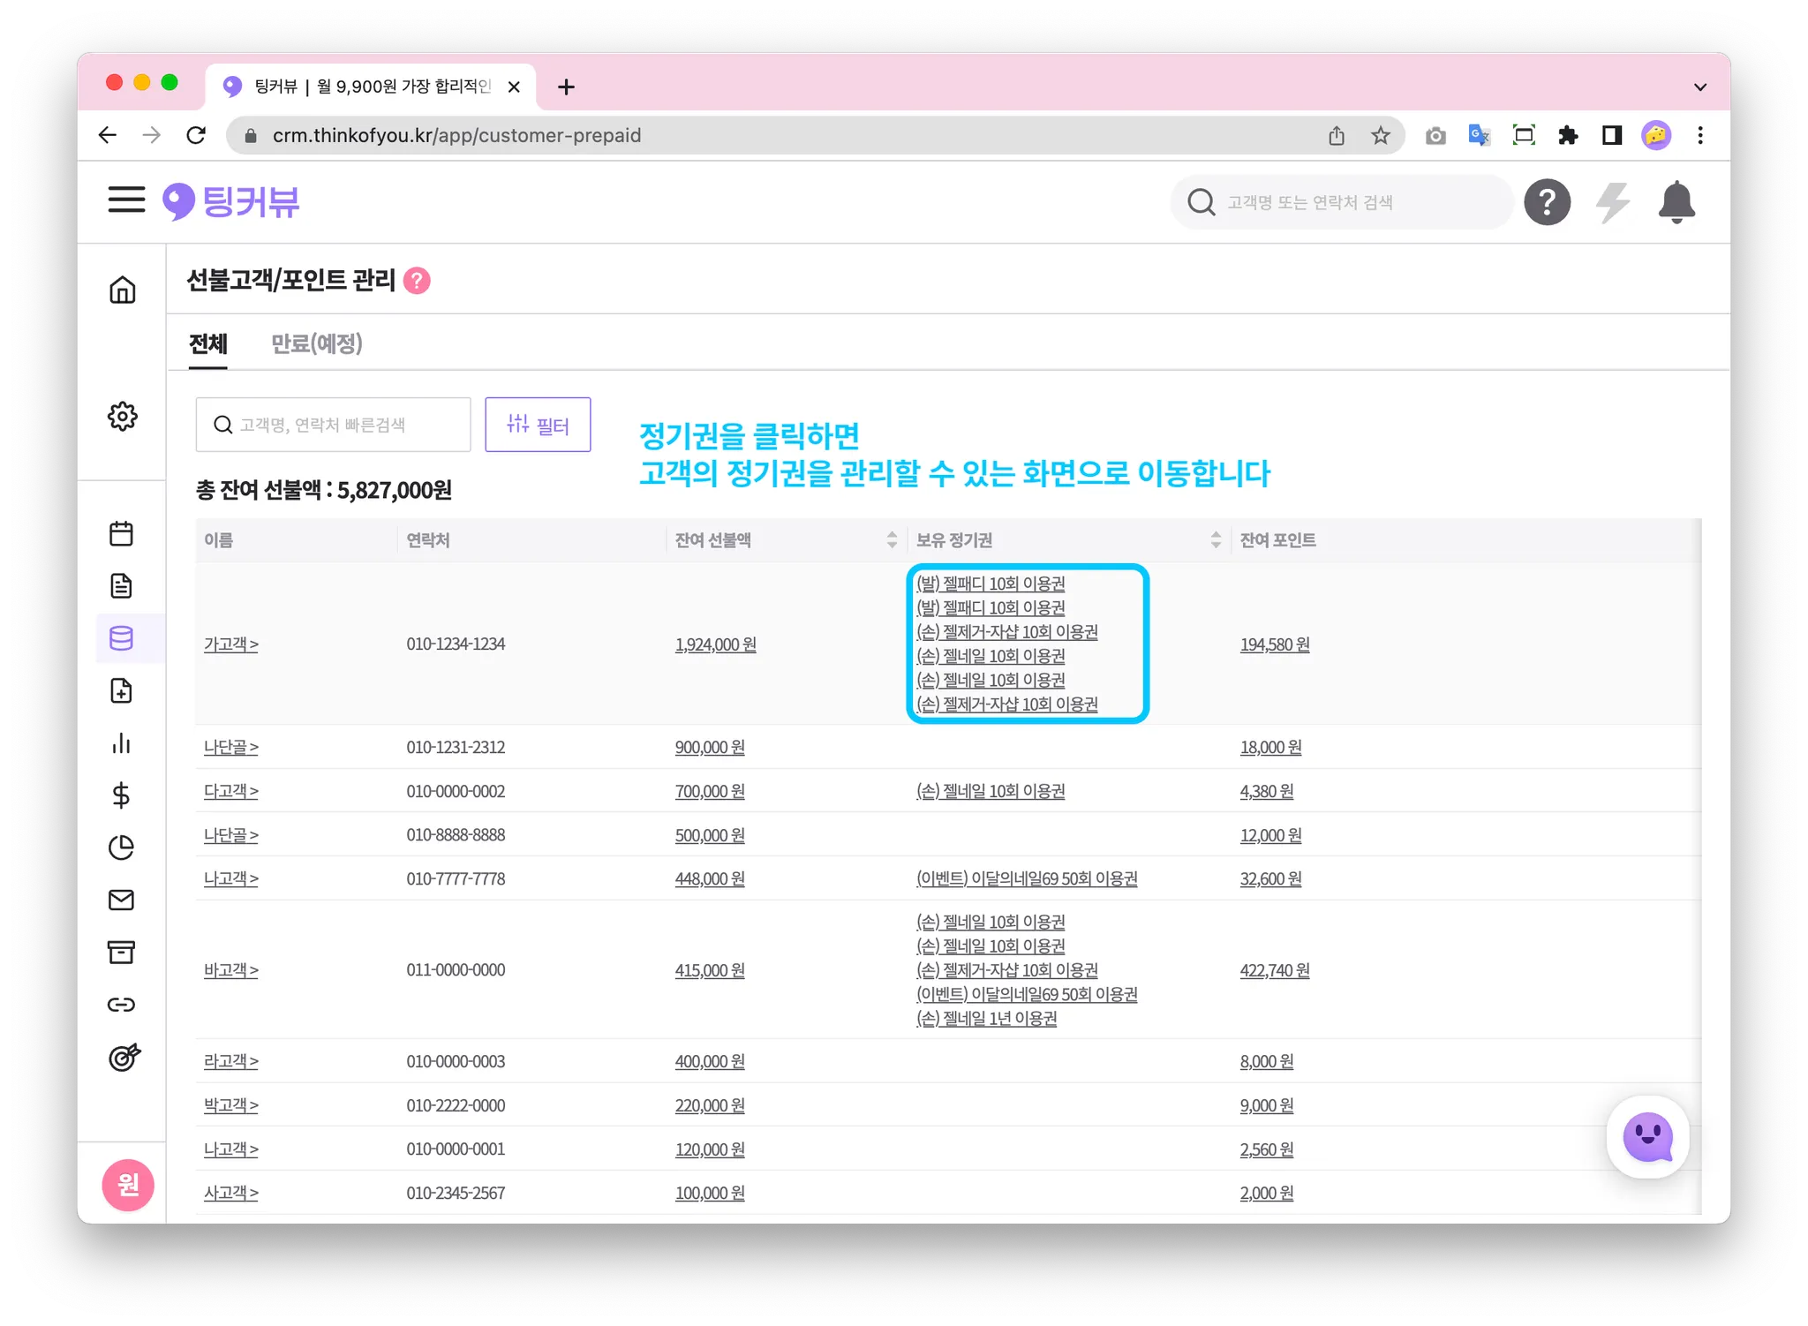Open the purple chat assistant bubble

pyautogui.click(x=1647, y=1137)
